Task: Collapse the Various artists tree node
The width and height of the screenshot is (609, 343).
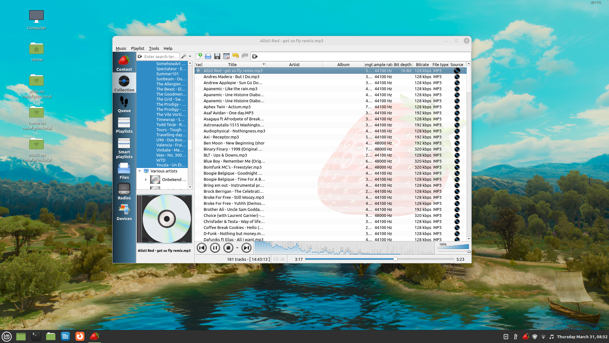Action: 140,171
